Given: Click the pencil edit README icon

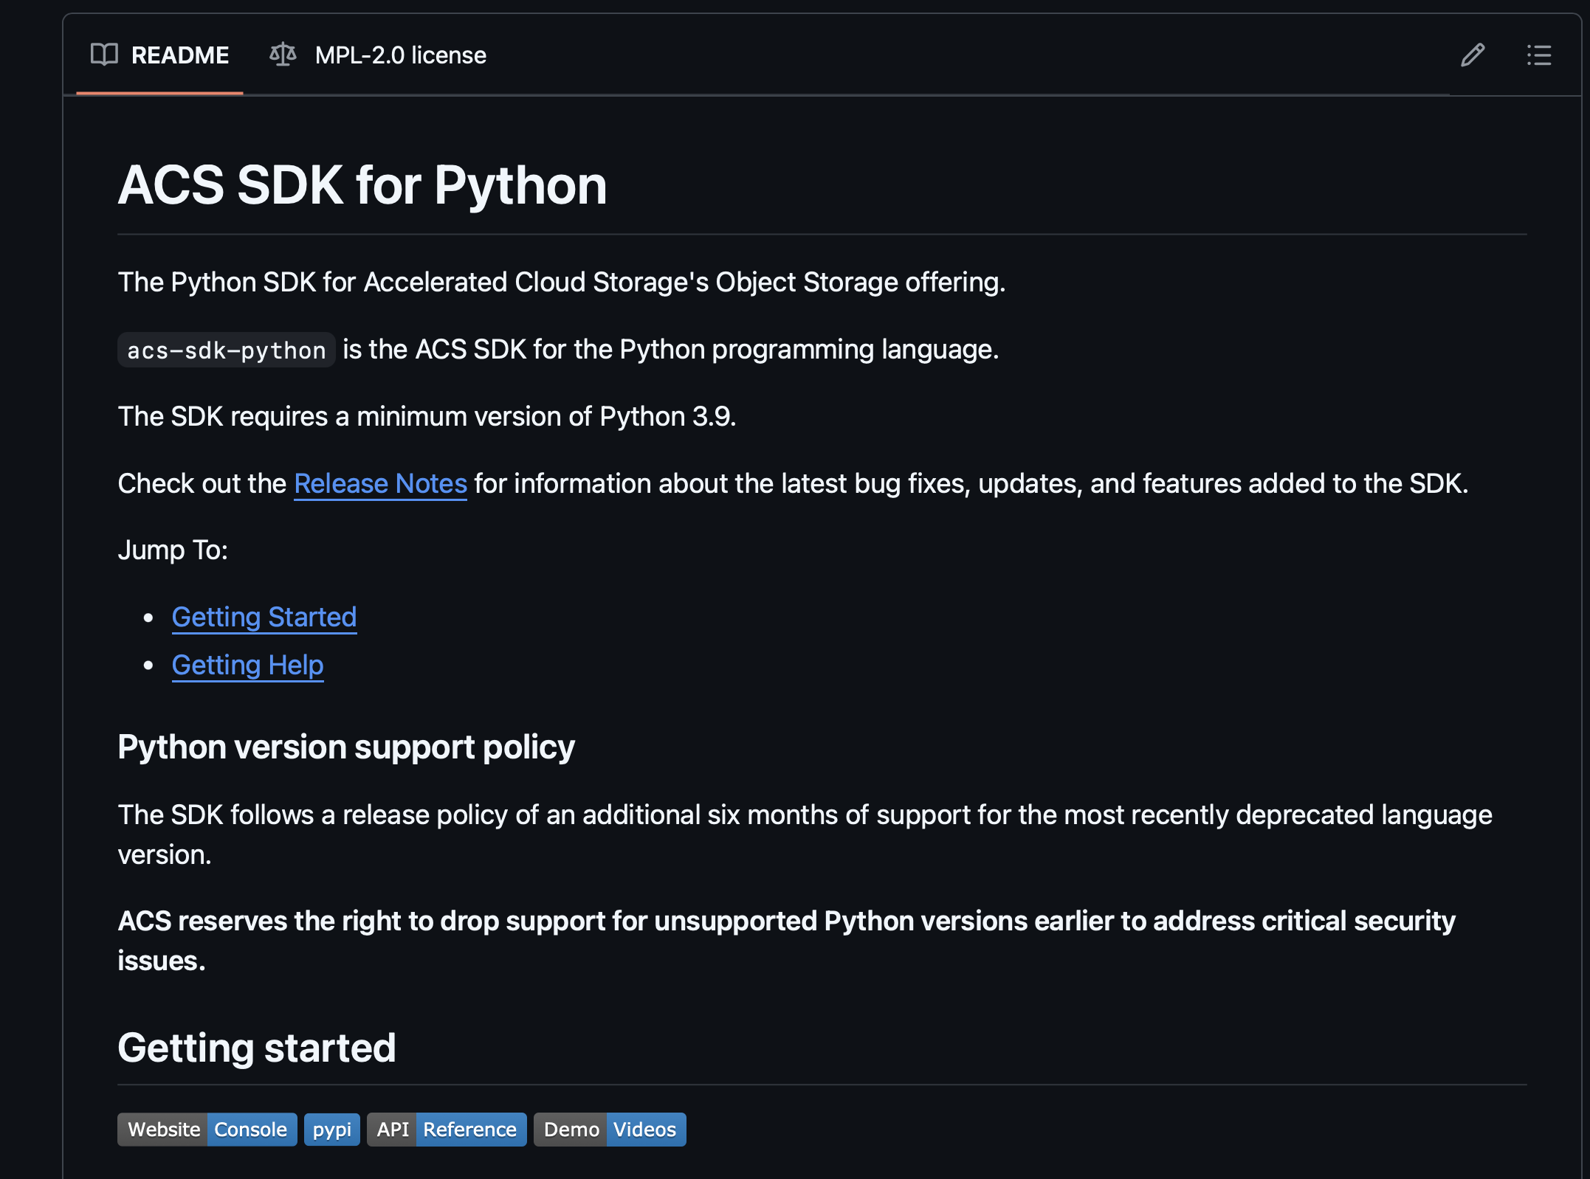Looking at the screenshot, I should pyautogui.click(x=1472, y=55).
